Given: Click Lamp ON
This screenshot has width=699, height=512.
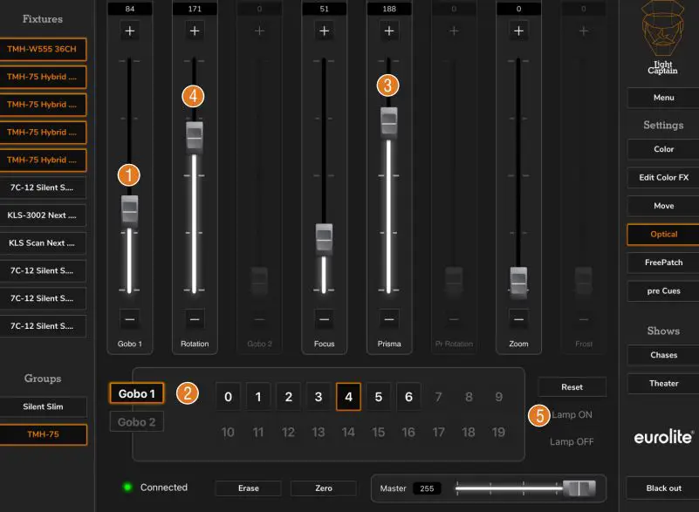Looking at the screenshot, I should (572, 414).
